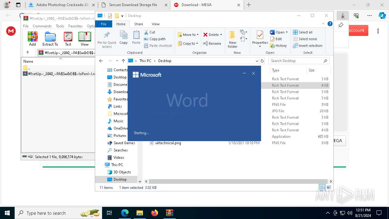Select uktechnical.png file
This screenshot has height=219, width=389.
point(168,143)
